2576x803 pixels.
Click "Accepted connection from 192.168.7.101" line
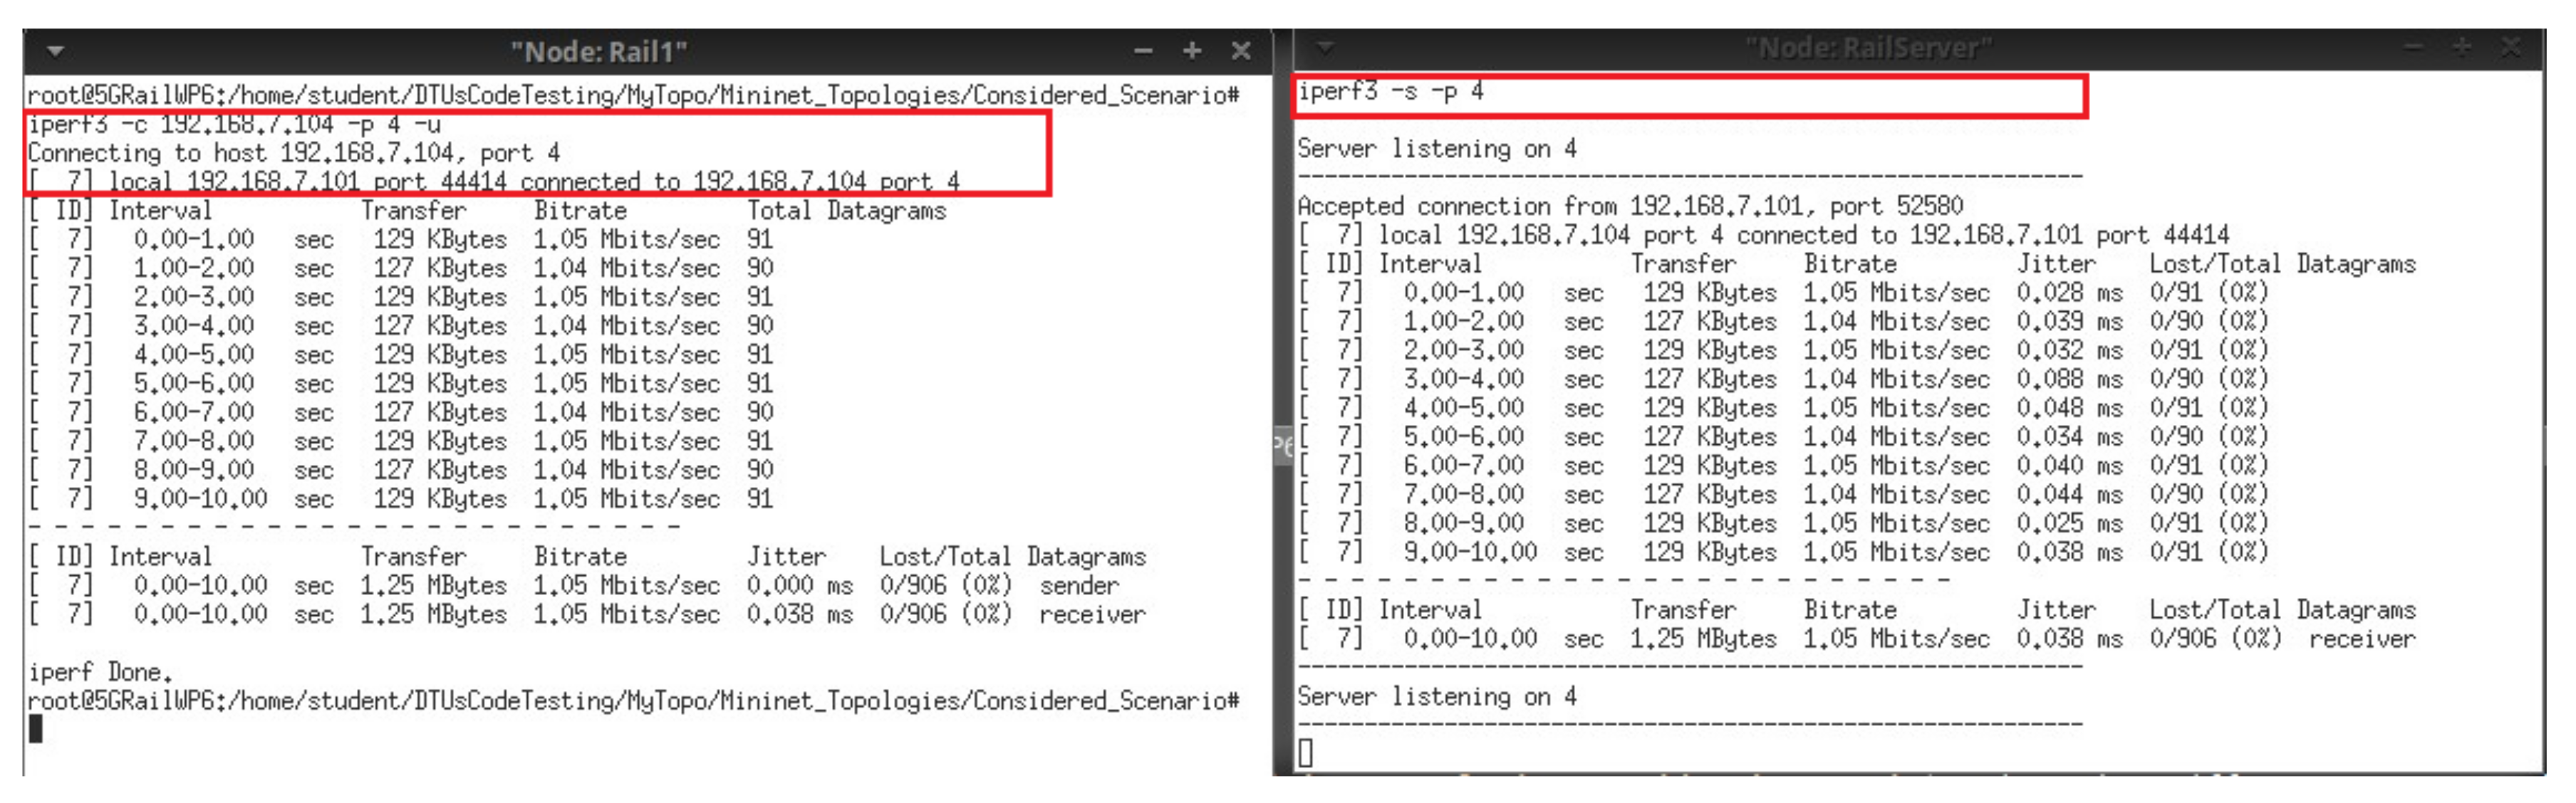pos(1630,206)
